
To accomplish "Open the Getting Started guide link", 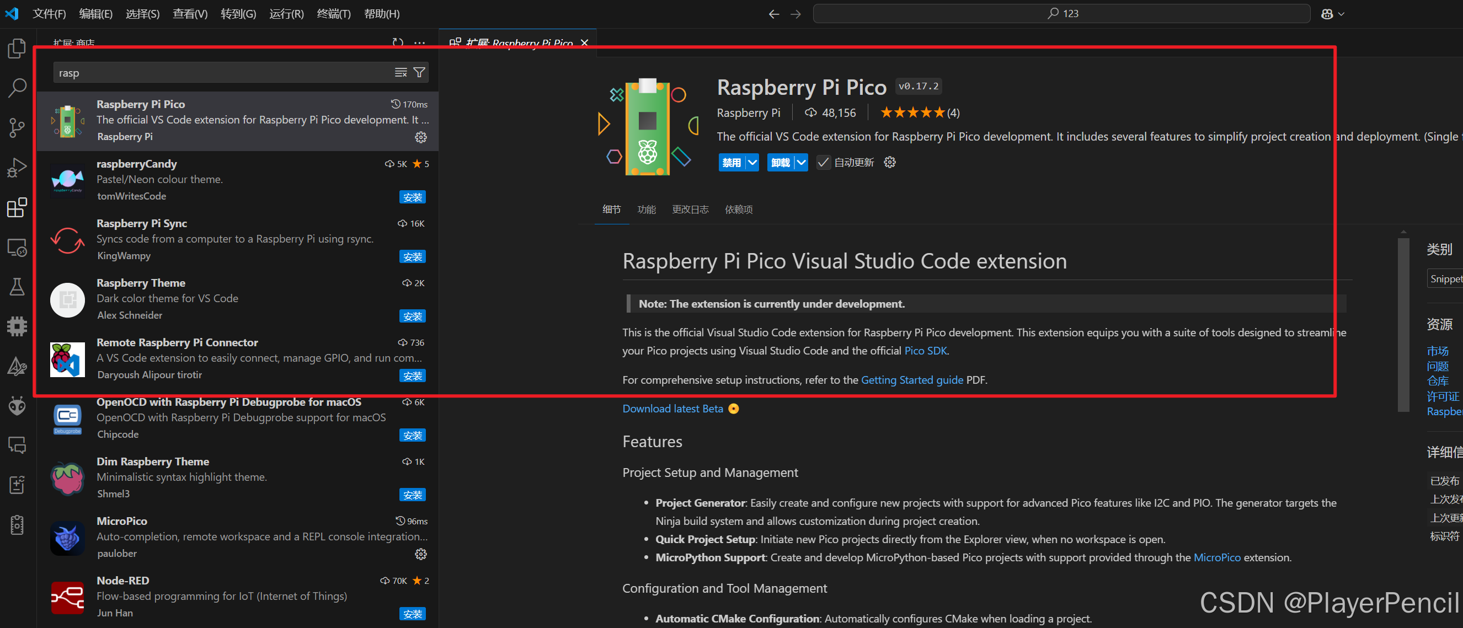I will point(911,380).
